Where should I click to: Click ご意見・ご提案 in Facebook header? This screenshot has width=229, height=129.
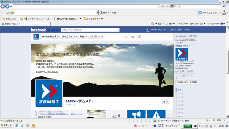click(x=175, y=30)
